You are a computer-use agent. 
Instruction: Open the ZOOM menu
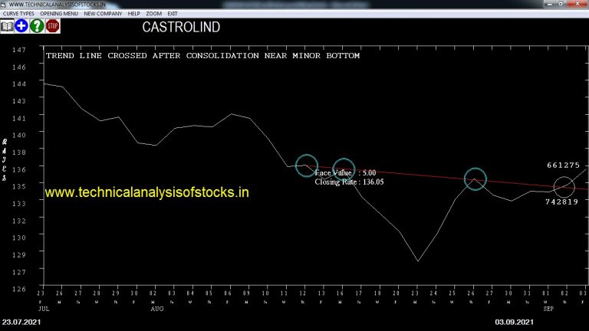(153, 14)
